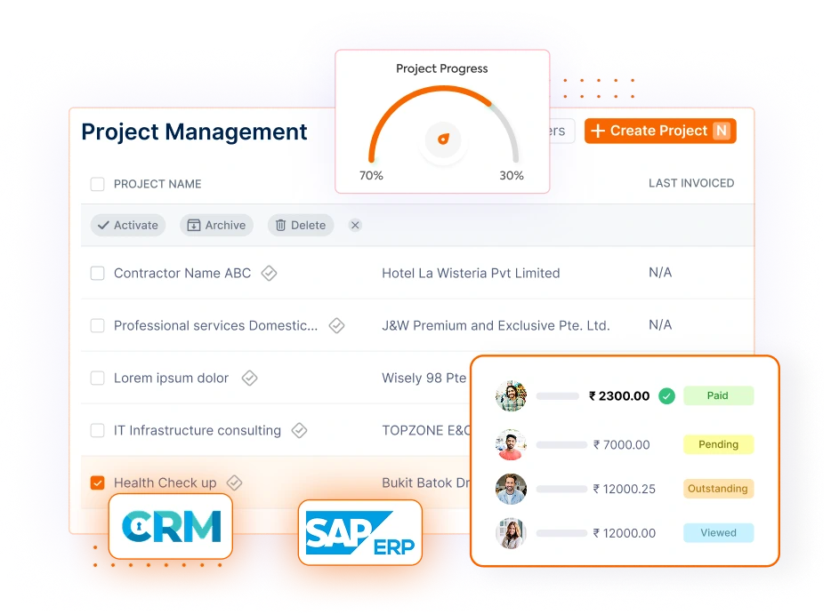Screen dimensions: 831x614
Task: Click the Project Management page heading
Action: [194, 132]
